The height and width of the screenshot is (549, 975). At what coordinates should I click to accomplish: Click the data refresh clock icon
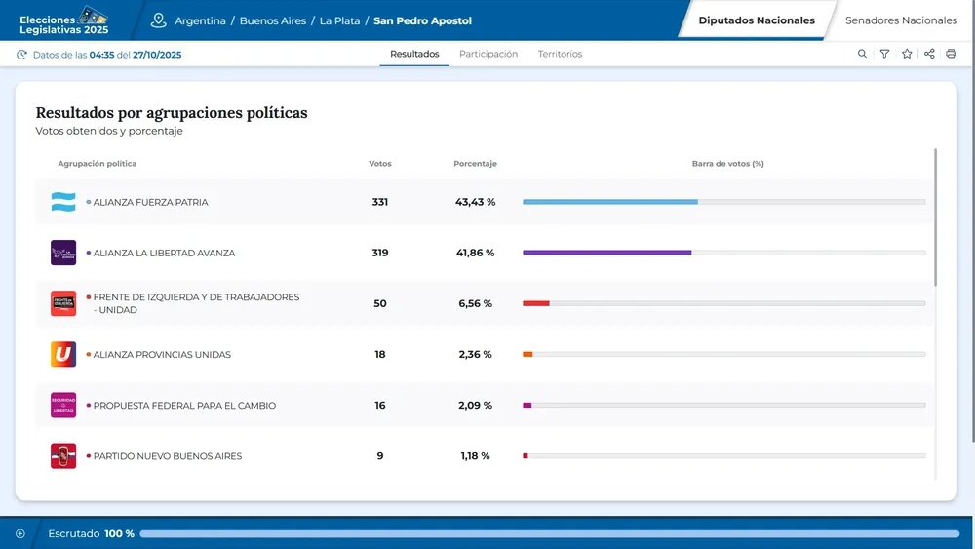pyautogui.click(x=21, y=55)
